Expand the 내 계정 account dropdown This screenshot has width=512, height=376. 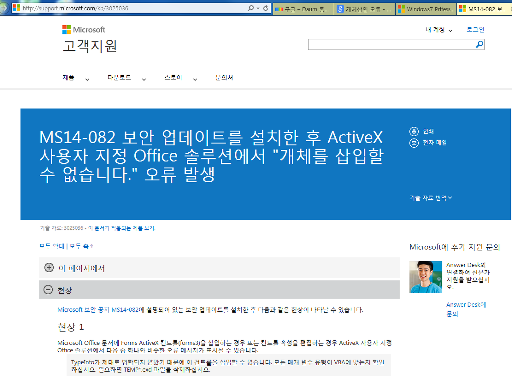pos(439,30)
